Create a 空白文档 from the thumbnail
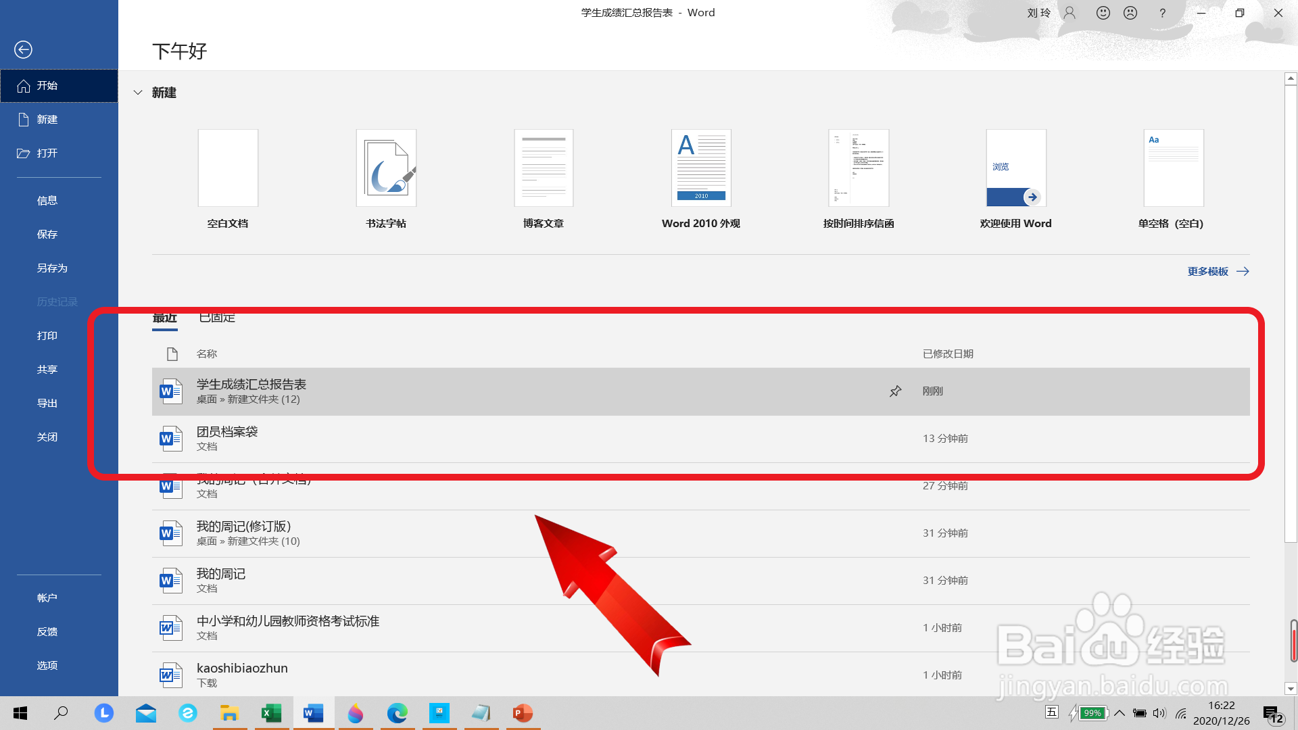 (228, 168)
